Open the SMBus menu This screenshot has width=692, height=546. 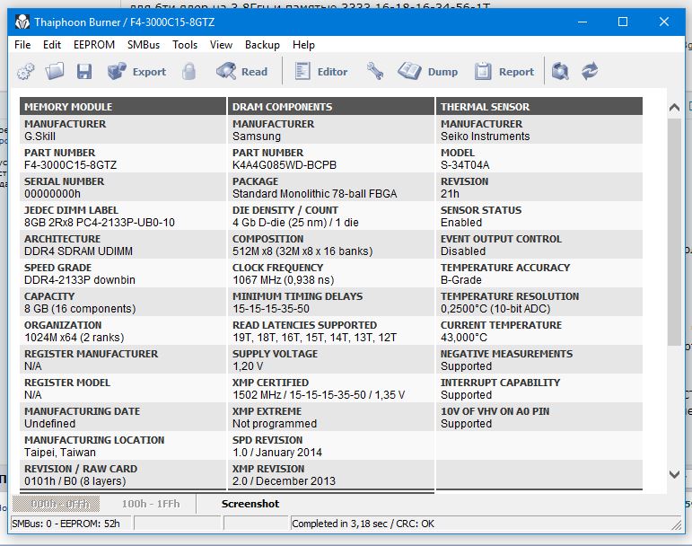pos(144,45)
